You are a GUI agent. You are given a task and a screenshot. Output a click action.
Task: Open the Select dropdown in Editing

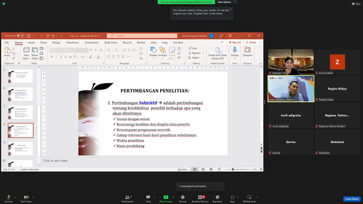(x=195, y=58)
